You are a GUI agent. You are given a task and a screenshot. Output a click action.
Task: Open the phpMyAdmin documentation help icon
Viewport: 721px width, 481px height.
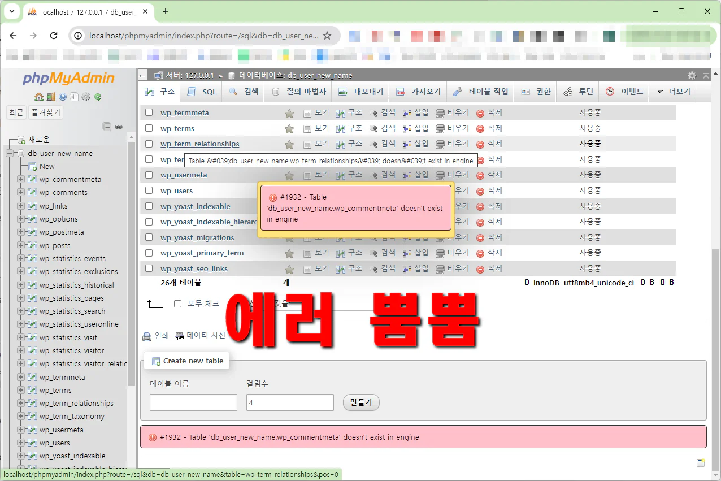pos(63,97)
